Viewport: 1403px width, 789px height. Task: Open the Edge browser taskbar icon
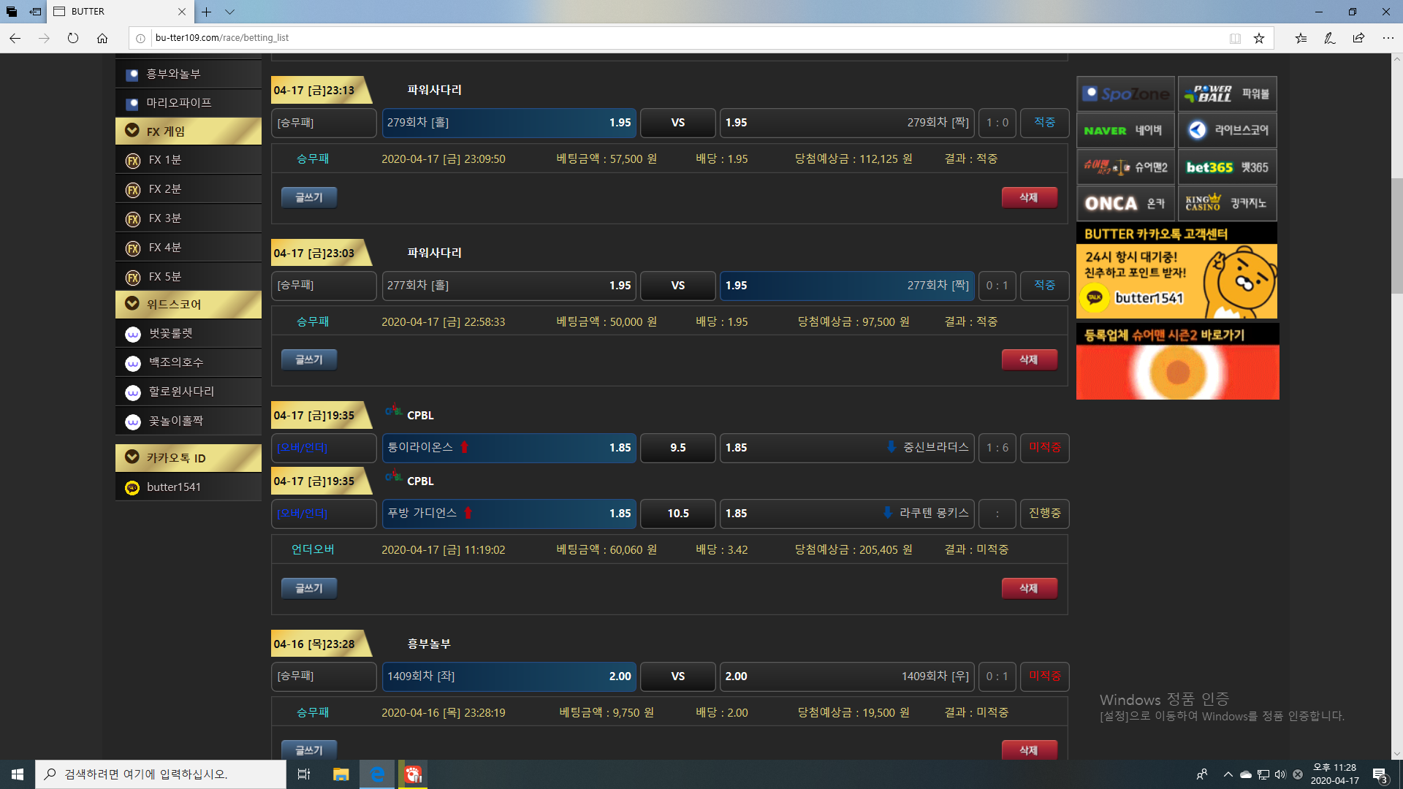pyautogui.click(x=377, y=774)
